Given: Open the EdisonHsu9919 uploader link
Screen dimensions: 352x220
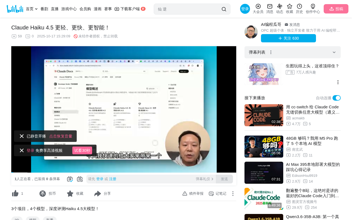Looking at the screenshot, I should [305, 175].
